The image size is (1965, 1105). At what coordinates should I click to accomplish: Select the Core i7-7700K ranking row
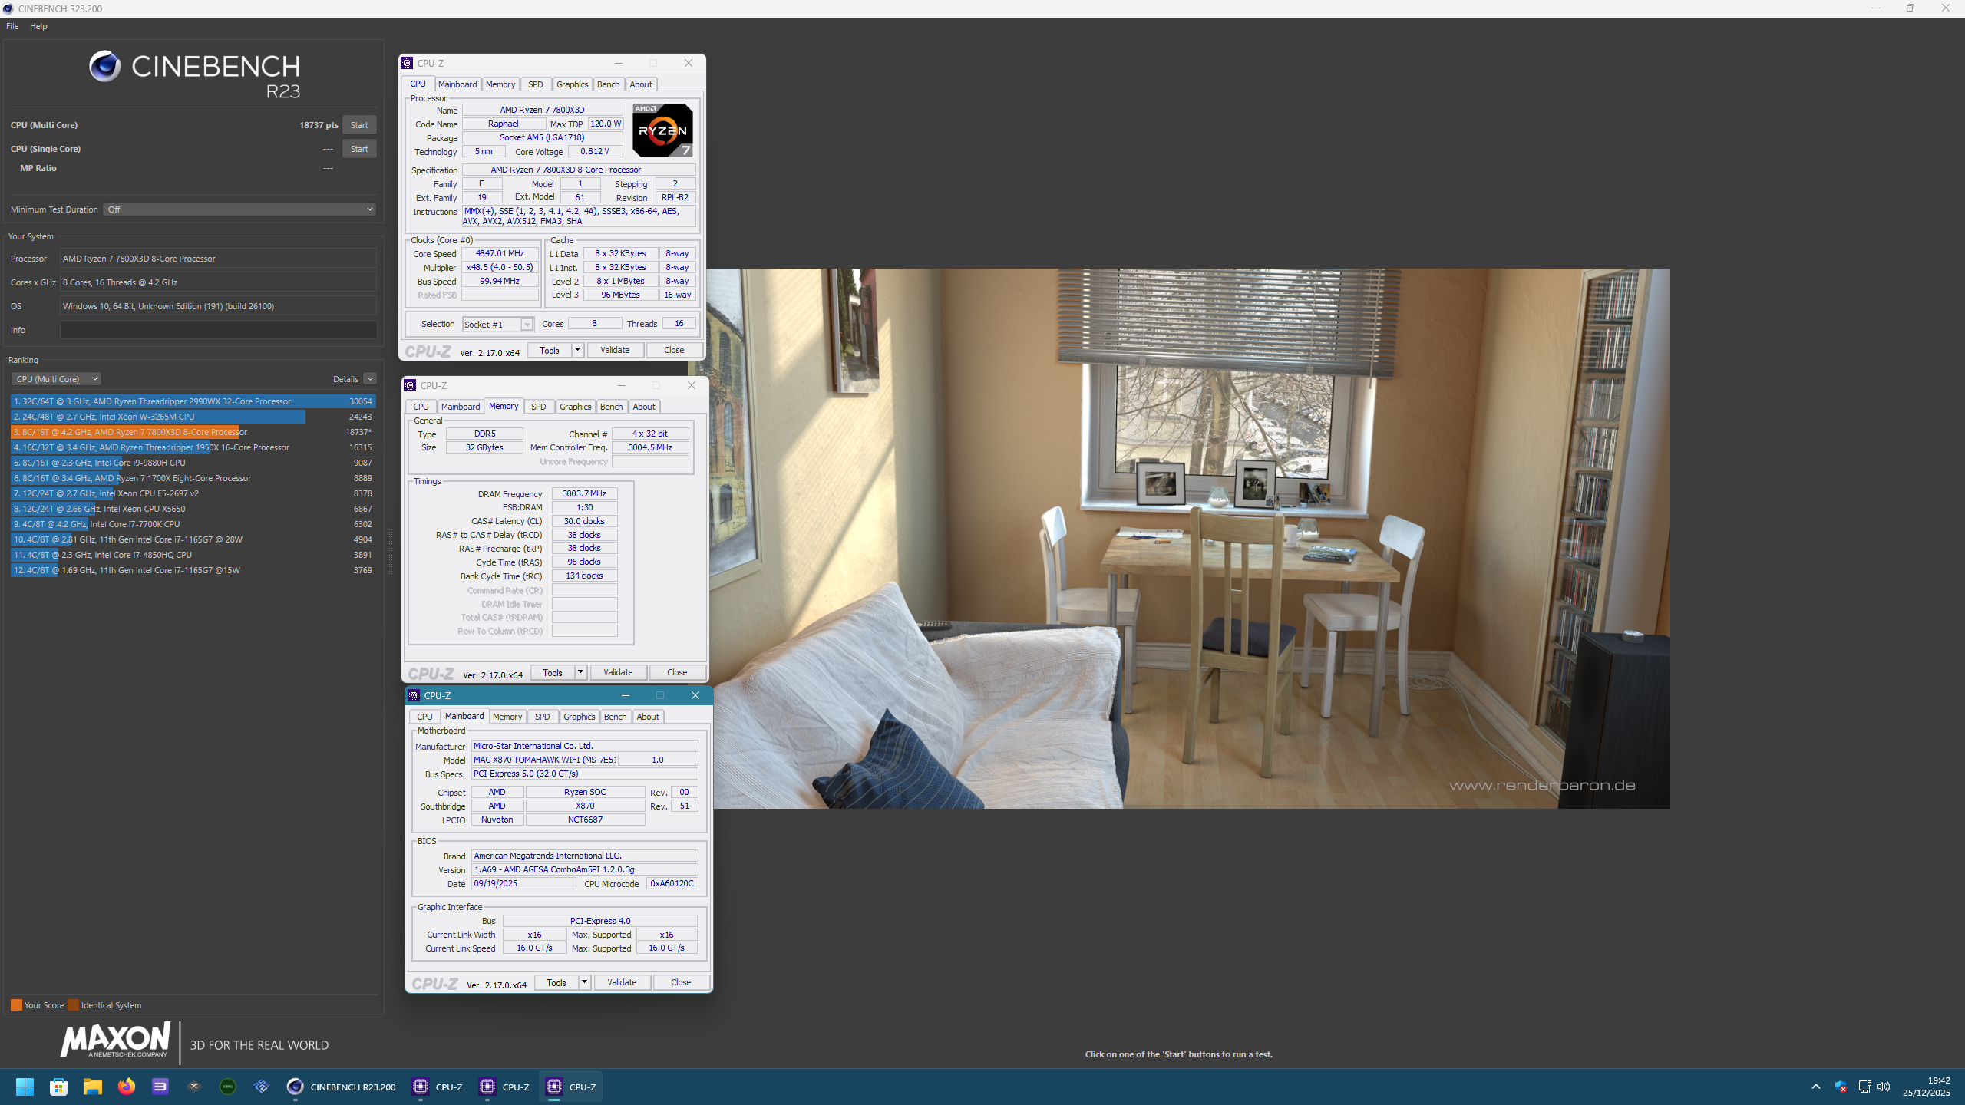(193, 524)
